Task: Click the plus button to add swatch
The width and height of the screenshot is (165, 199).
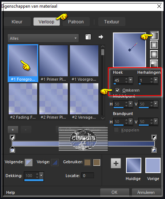Action: click(116, 163)
